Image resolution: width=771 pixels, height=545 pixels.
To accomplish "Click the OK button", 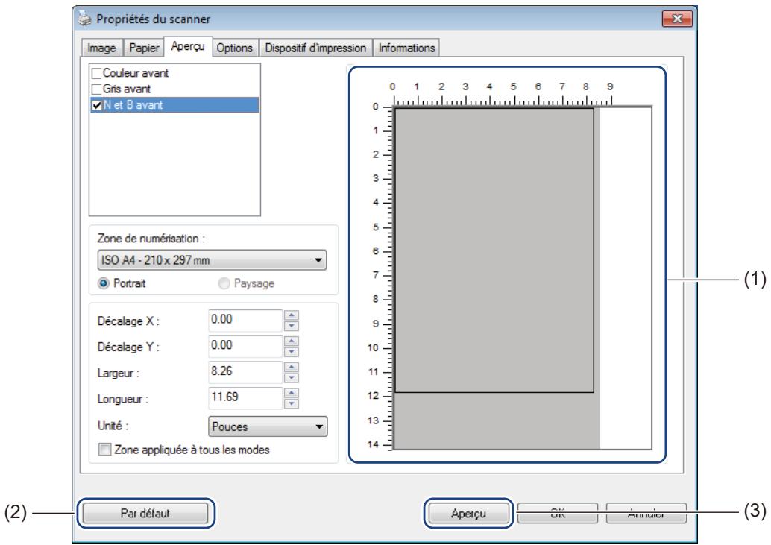I will [558, 513].
